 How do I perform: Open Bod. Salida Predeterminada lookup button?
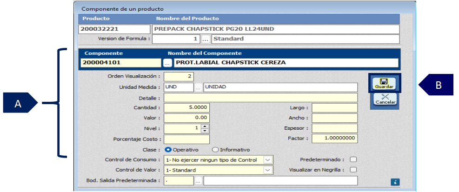198,181
